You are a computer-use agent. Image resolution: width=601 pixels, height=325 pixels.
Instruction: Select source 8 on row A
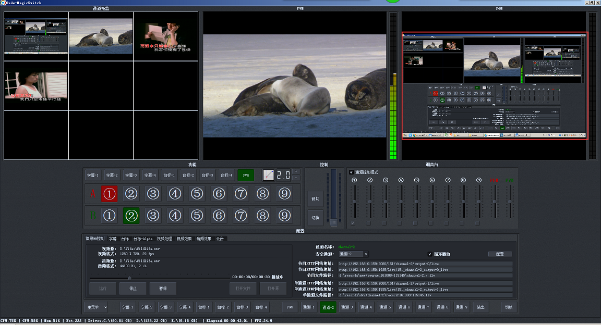(262, 194)
